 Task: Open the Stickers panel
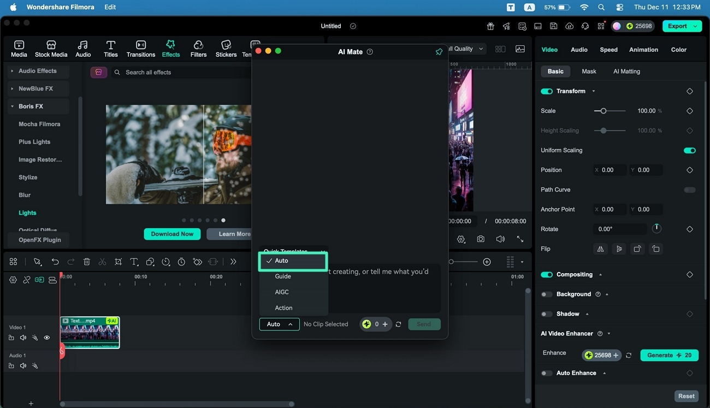[226, 49]
